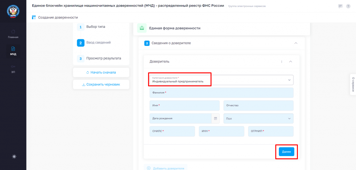Open the help question mark icon
The width and height of the screenshot is (356, 170).
coord(348,6)
